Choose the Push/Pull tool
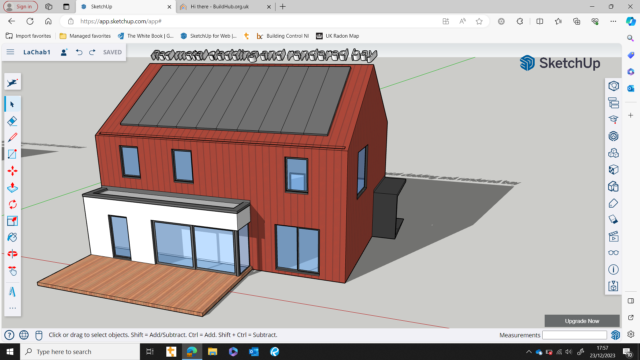The image size is (640, 360). coord(12,188)
